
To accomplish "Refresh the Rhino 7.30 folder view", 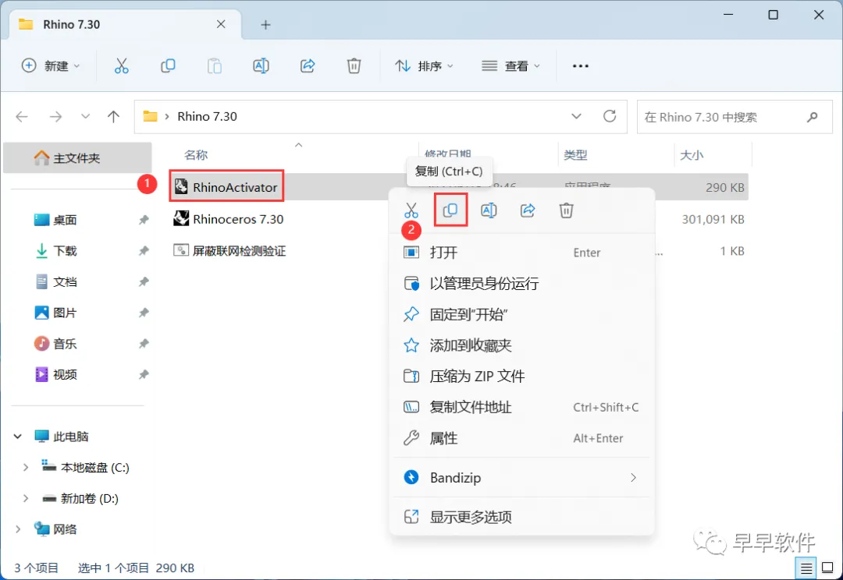I will tap(610, 116).
